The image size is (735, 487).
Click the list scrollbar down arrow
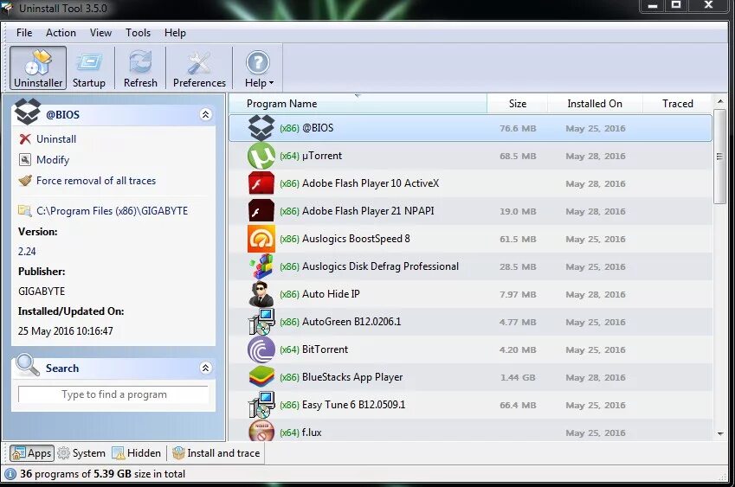point(720,433)
